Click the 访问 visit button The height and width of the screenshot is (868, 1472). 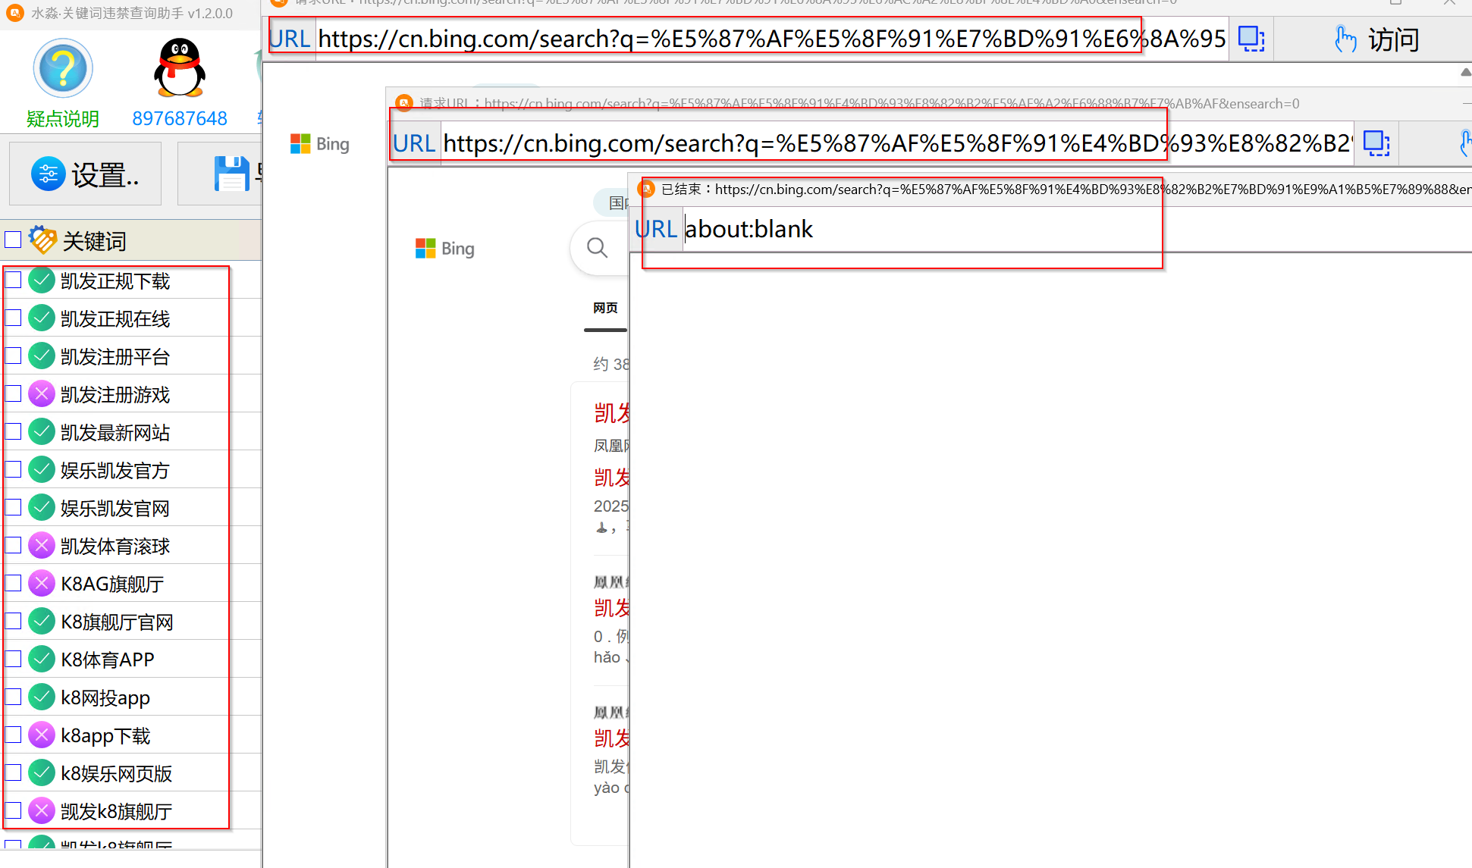[1376, 39]
